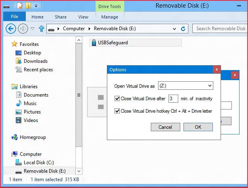Minimize the Removable Disk (E:) window

(239, 6)
